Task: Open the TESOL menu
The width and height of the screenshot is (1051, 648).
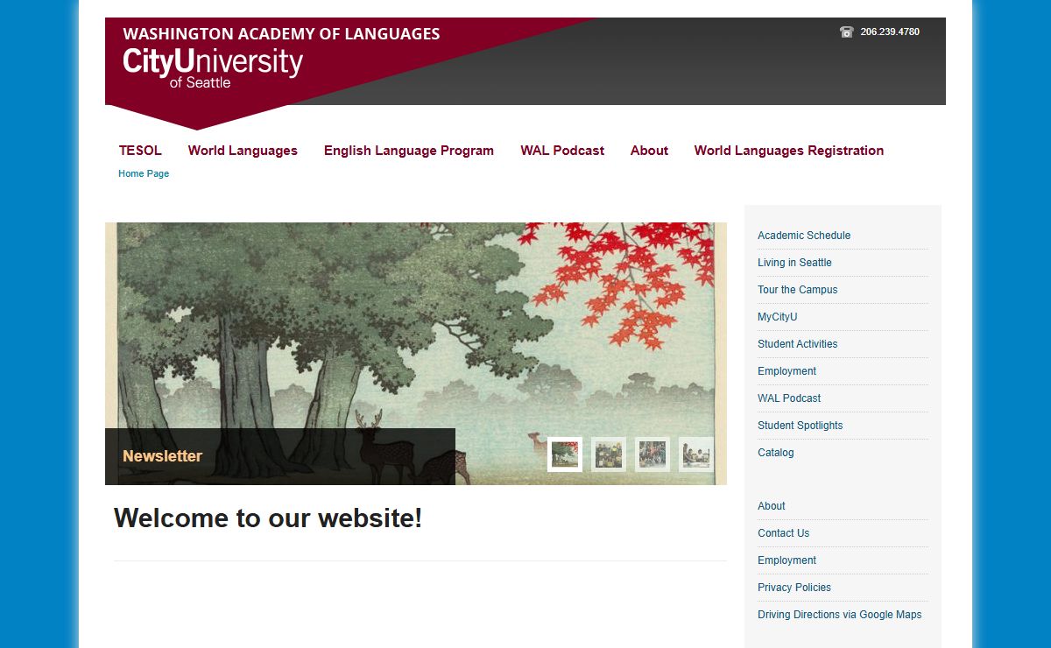Action: pos(140,151)
